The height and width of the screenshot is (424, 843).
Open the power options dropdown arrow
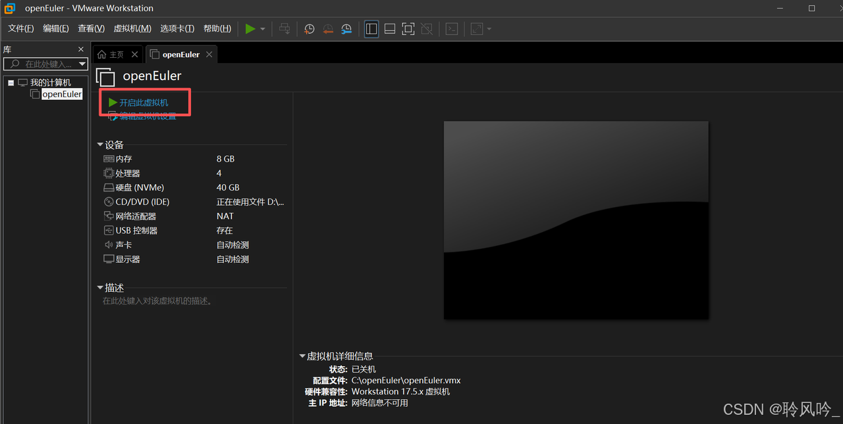coord(263,29)
